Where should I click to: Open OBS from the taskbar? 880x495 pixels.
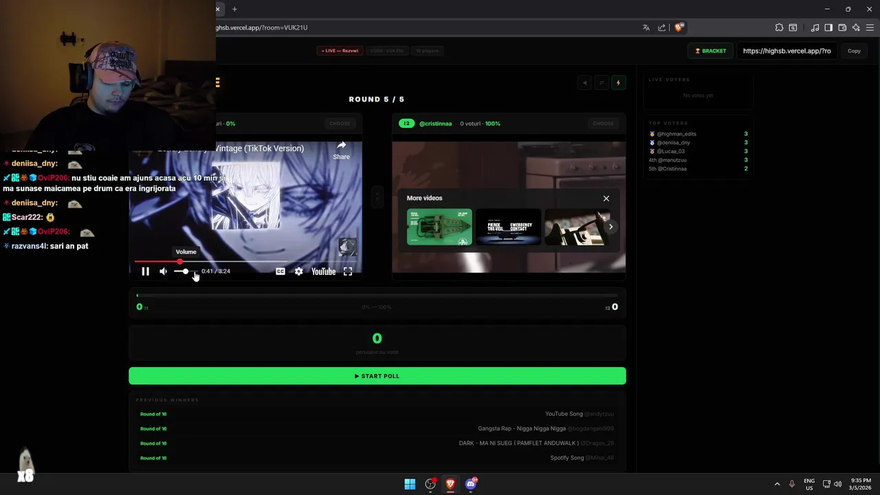(x=430, y=484)
